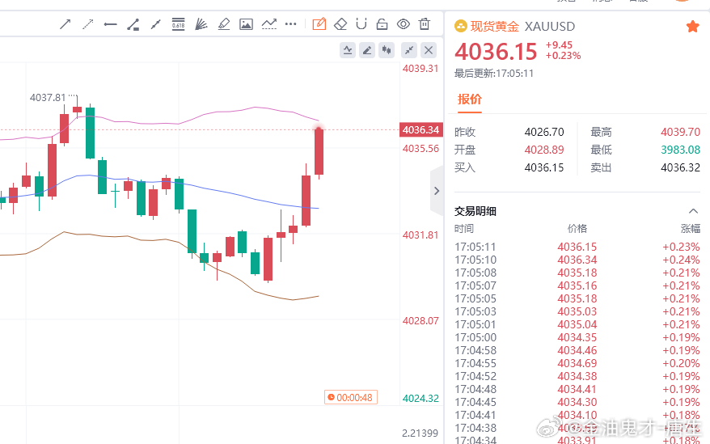
Task: Toggle drawings visibility with eye icon
Action: [403, 24]
